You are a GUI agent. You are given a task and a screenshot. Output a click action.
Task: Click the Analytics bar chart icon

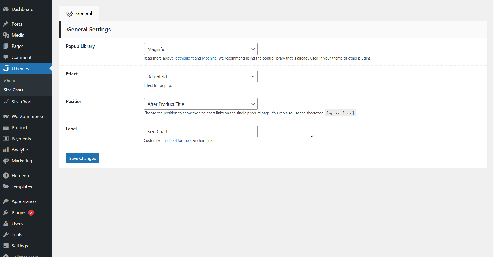(6, 150)
